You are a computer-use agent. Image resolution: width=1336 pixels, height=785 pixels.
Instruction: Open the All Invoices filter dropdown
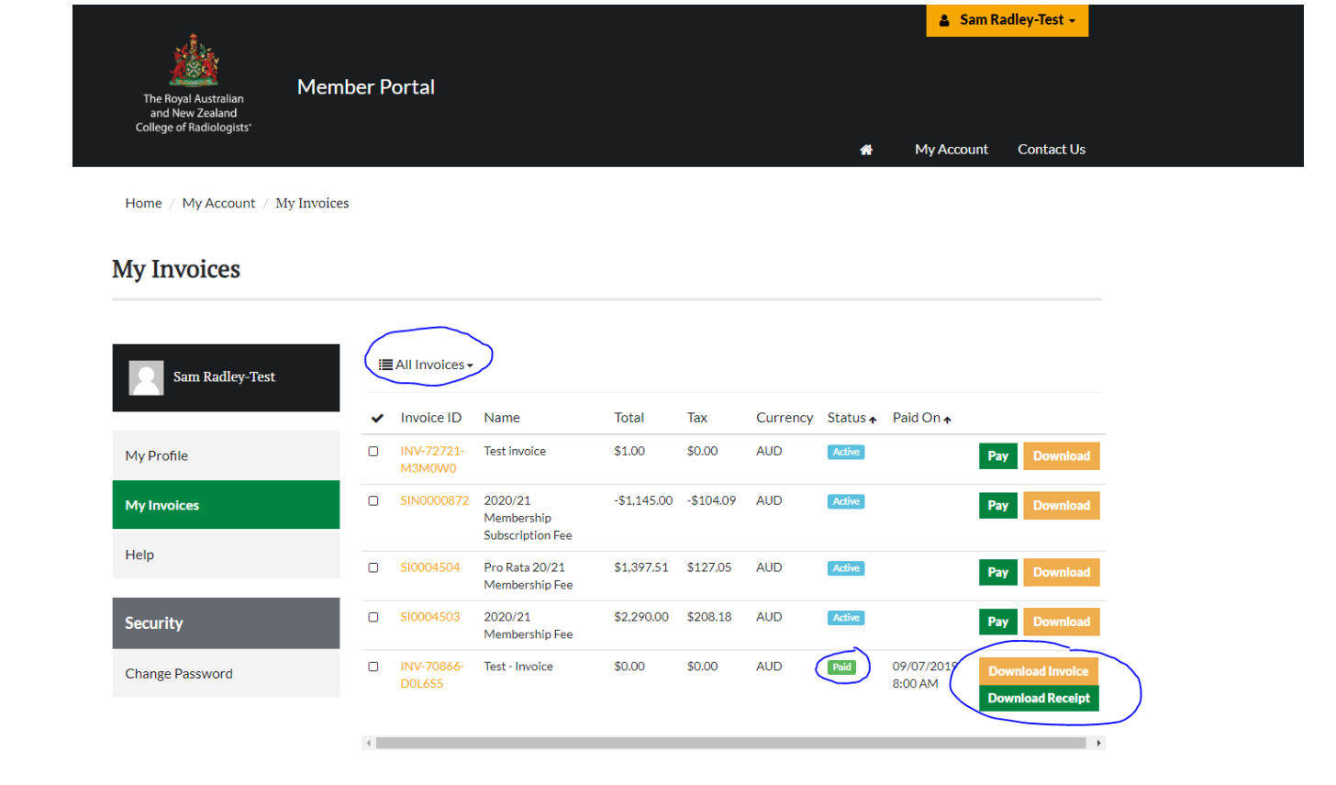point(426,364)
